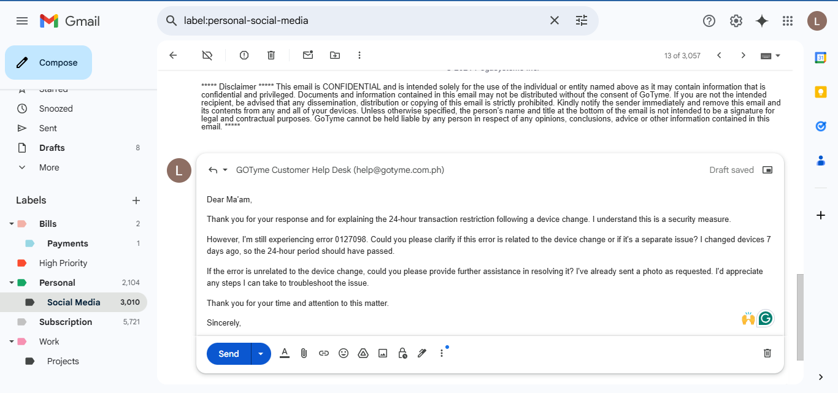The height and width of the screenshot is (393, 838).
Task: Discard the draft with trash icon
Action: coord(767,353)
